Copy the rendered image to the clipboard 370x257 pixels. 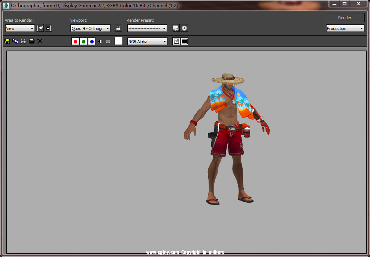(15, 41)
